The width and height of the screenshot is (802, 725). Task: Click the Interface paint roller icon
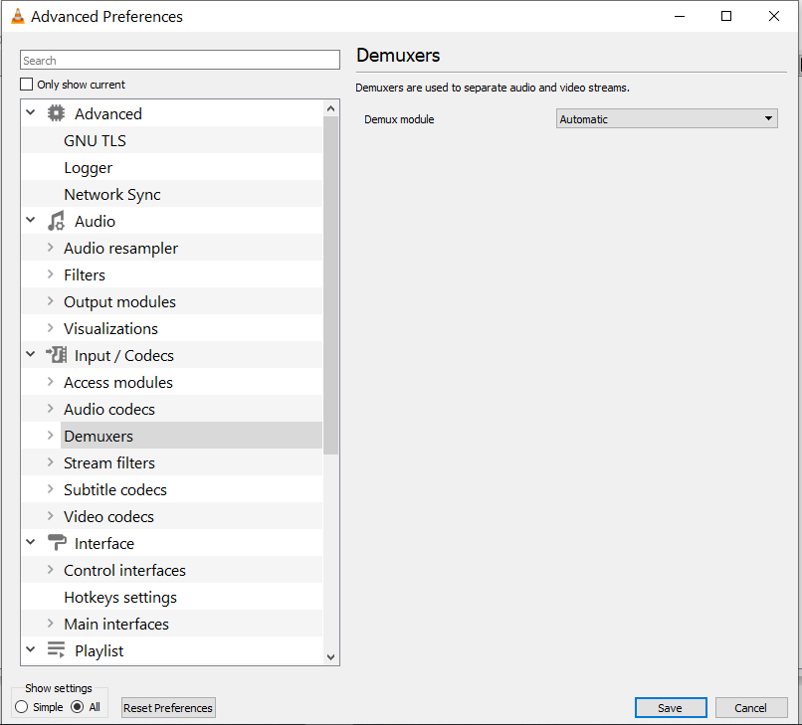coord(57,542)
